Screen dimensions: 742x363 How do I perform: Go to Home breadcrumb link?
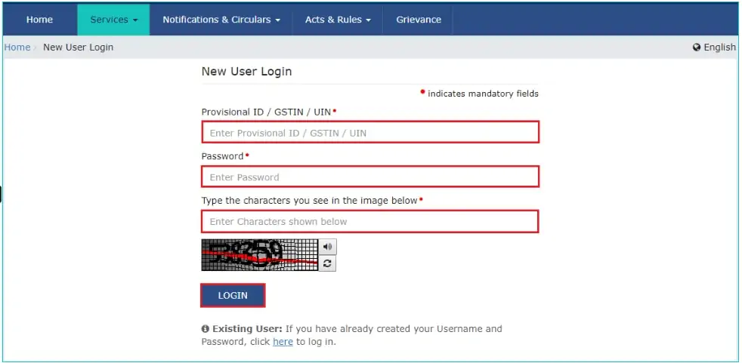pos(17,48)
